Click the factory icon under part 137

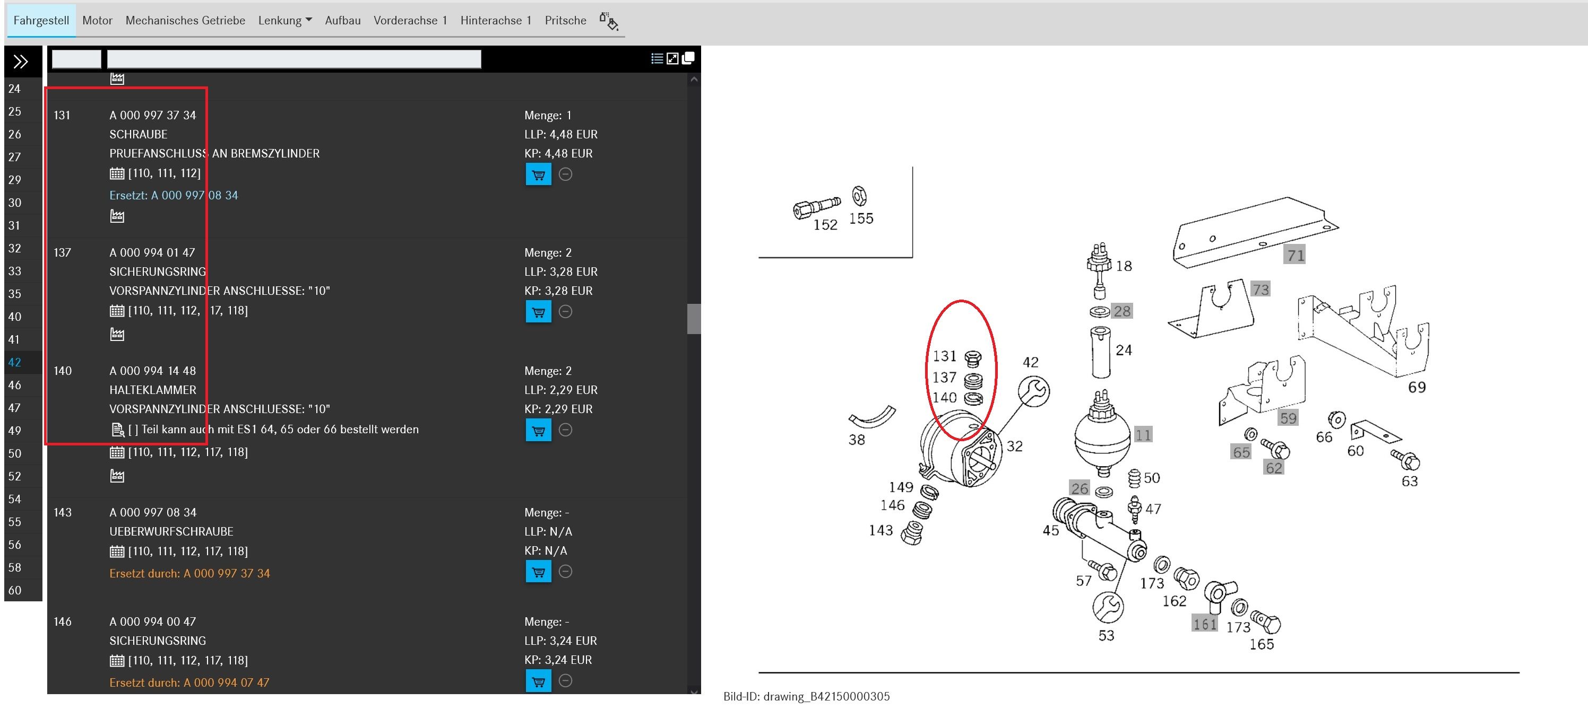click(x=117, y=335)
